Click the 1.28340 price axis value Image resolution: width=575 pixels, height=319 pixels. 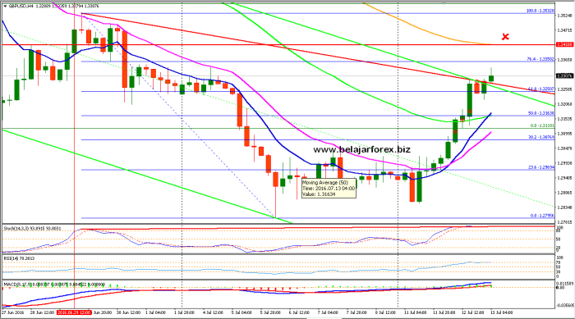[x=565, y=207]
